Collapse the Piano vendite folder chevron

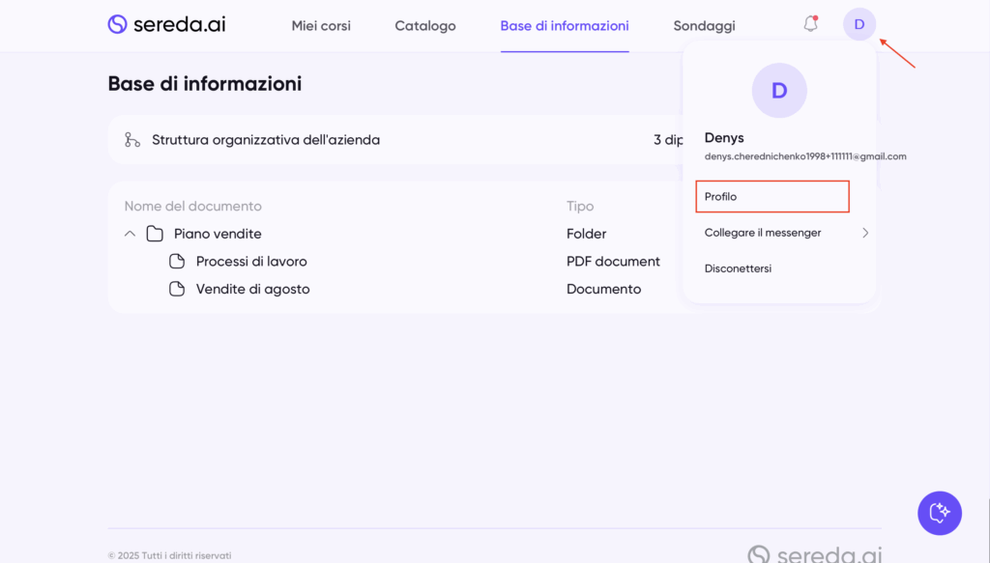130,234
